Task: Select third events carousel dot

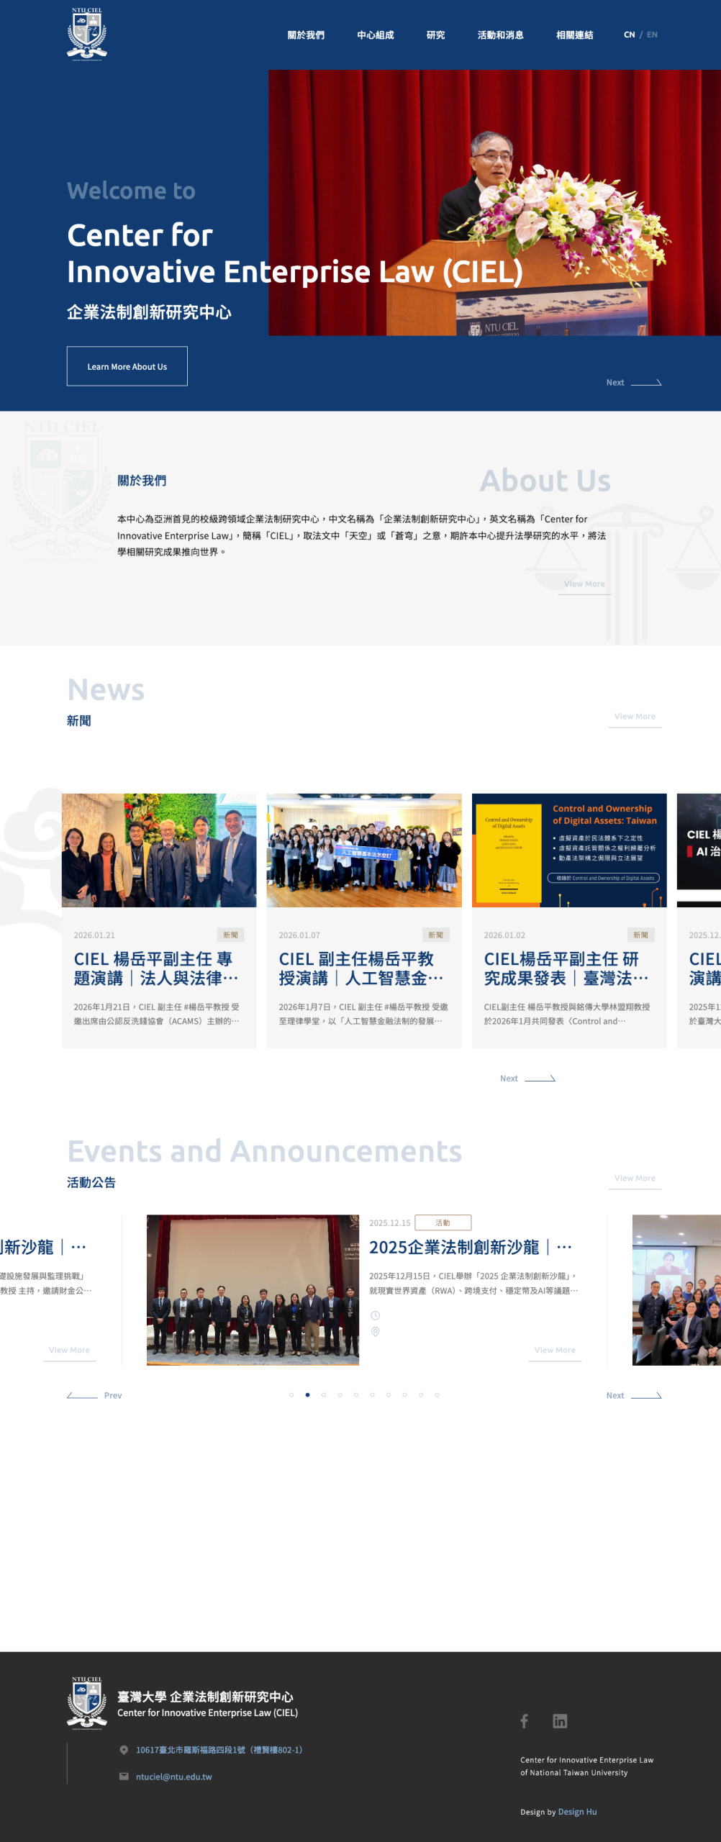Action: pos(324,1395)
